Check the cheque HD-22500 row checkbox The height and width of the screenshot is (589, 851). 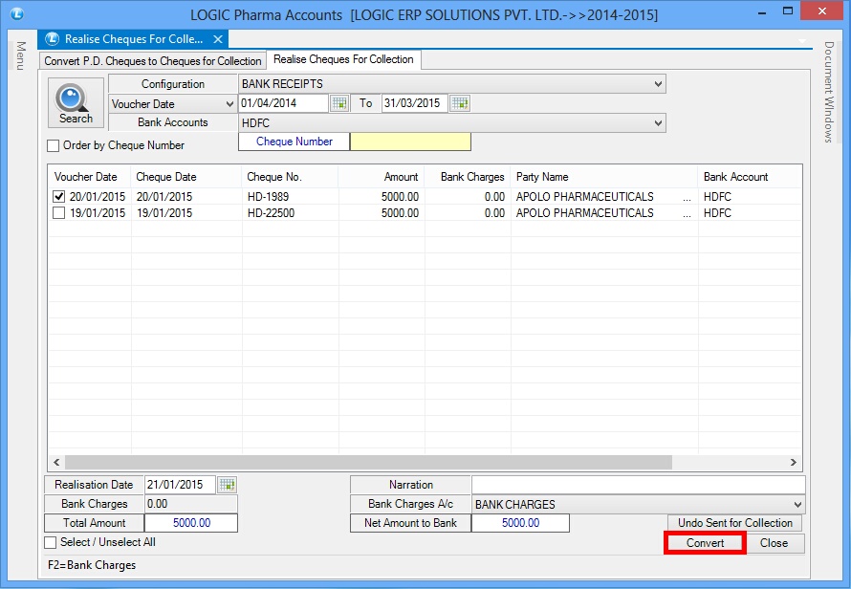[x=59, y=213]
